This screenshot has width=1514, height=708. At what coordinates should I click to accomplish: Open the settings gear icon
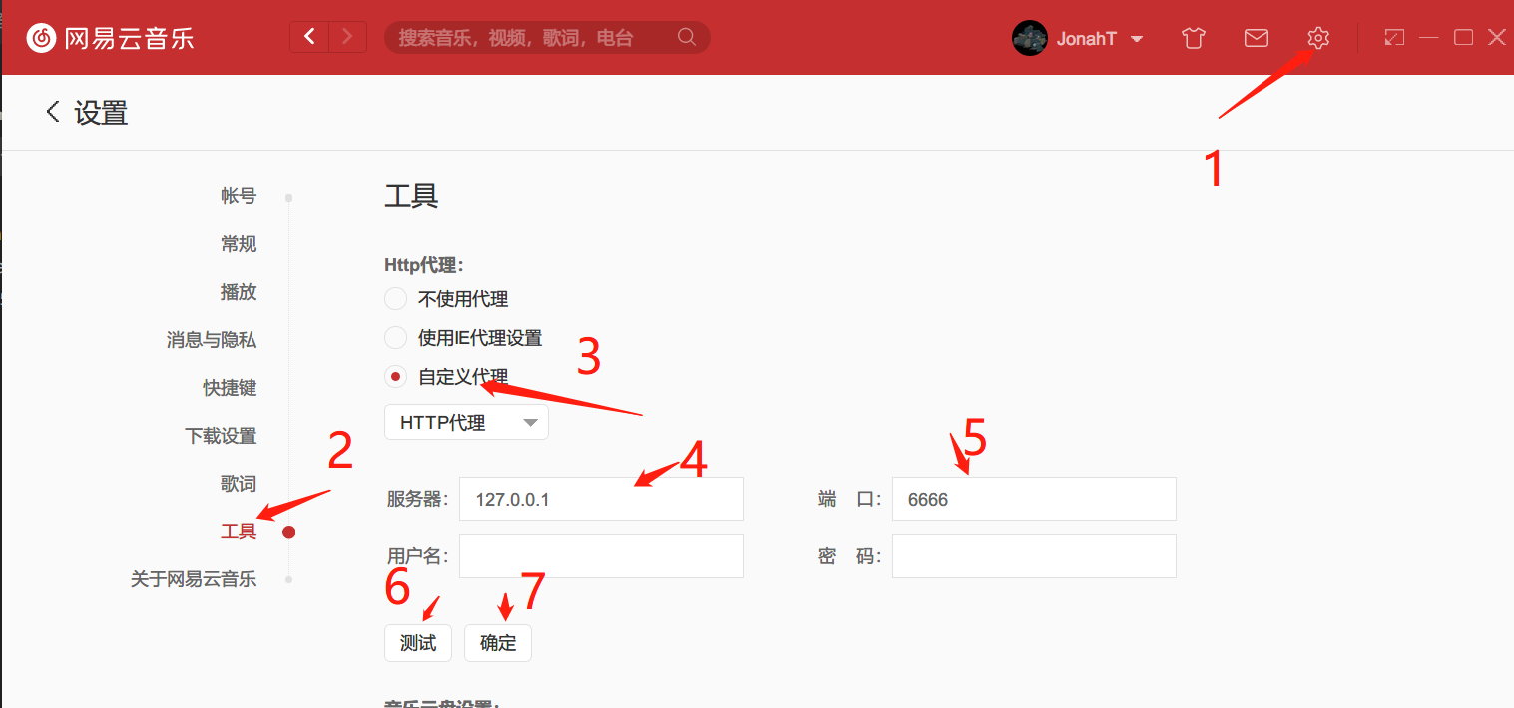coord(1318,37)
